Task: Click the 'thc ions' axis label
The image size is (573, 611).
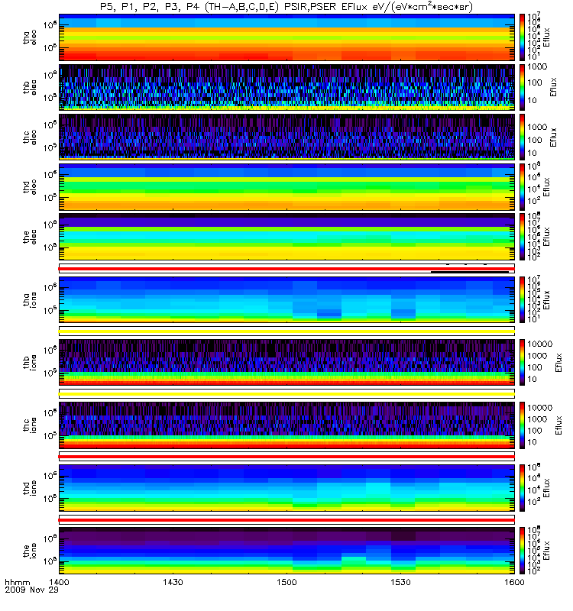Action: [x=30, y=425]
